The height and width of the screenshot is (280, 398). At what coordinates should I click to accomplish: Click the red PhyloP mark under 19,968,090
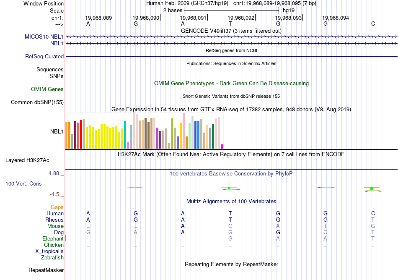click(x=135, y=187)
